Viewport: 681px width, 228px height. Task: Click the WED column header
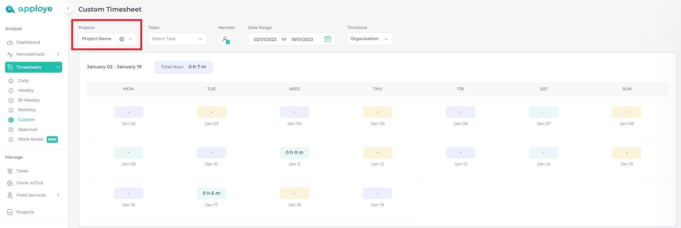pyautogui.click(x=294, y=89)
